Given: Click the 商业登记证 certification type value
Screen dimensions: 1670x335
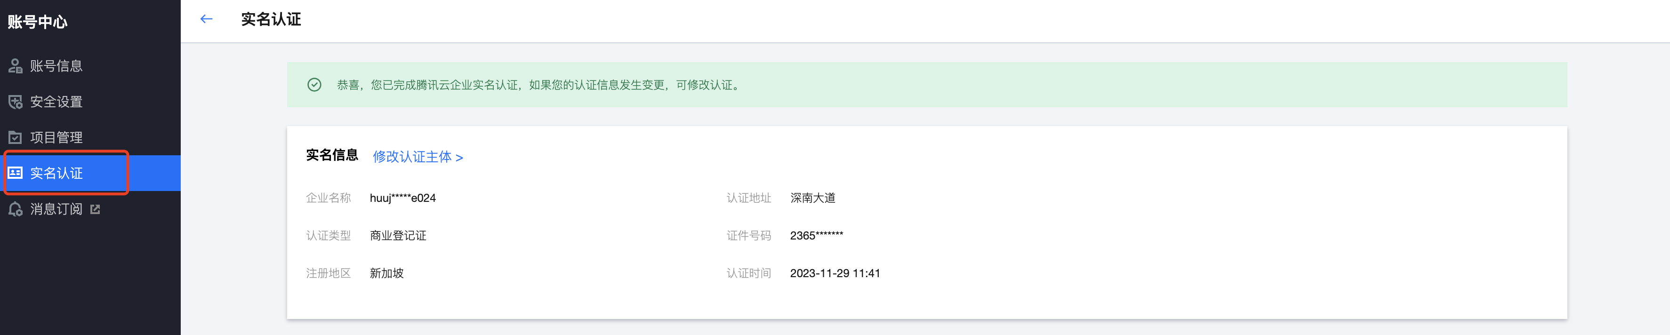Looking at the screenshot, I should [398, 236].
